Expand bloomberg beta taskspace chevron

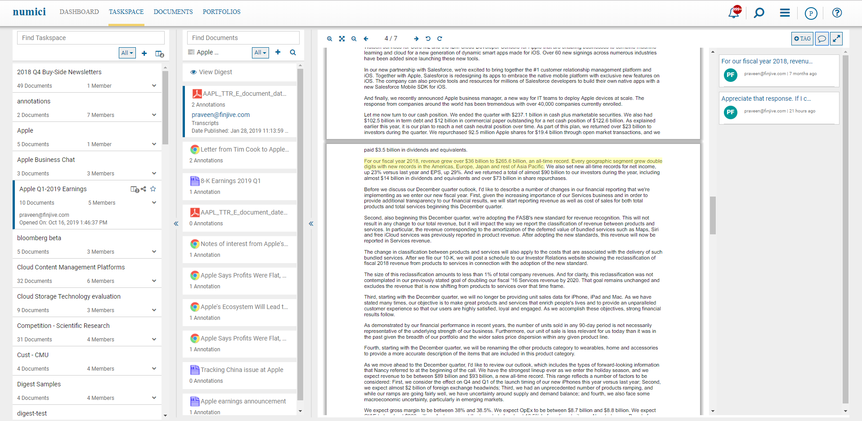tap(154, 251)
